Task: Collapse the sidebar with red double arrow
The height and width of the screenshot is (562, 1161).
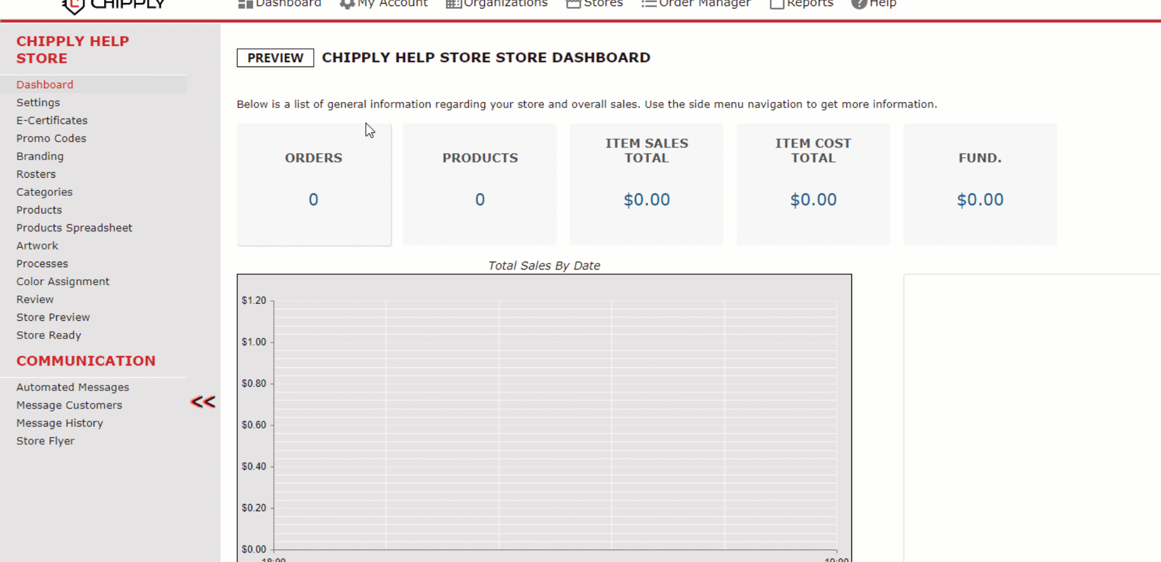Action: (x=203, y=402)
